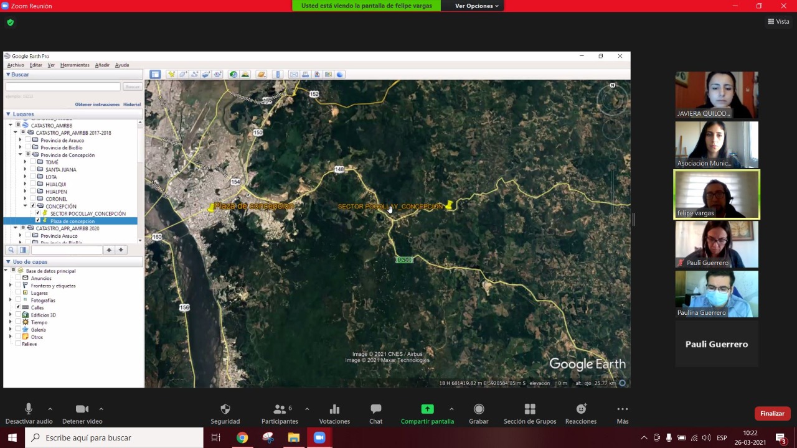797x448 pixels.
Task: Uncheck Plaza de concepcion placemark checkbox
Action: (38, 221)
